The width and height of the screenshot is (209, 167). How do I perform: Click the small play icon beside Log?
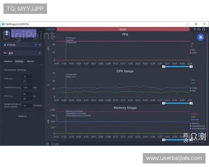47,144
